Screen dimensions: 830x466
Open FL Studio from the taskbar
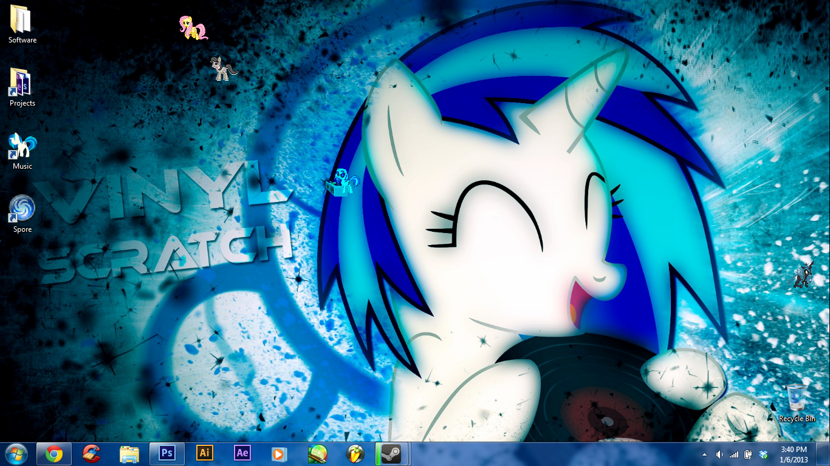[x=355, y=453]
